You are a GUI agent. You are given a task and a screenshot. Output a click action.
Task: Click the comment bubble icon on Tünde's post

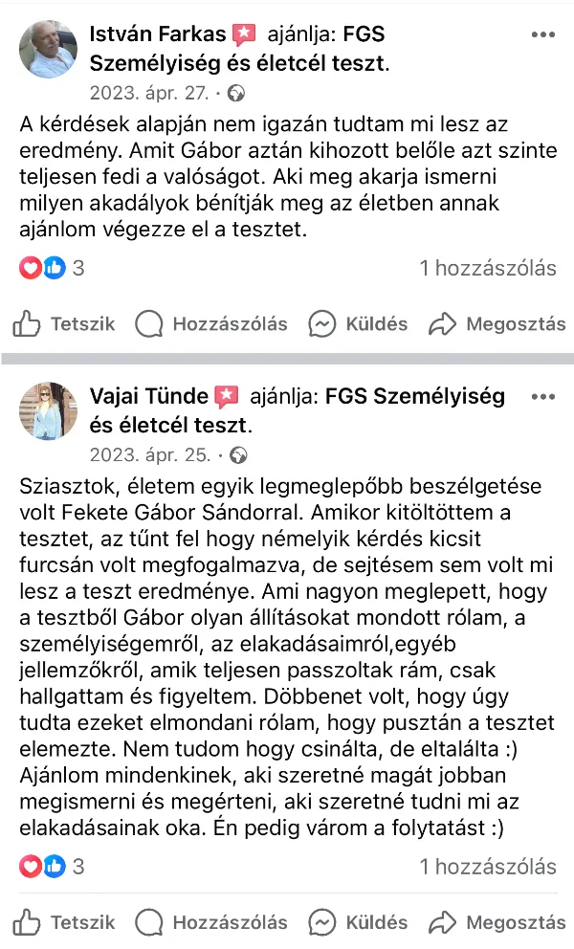[x=149, y=923]
